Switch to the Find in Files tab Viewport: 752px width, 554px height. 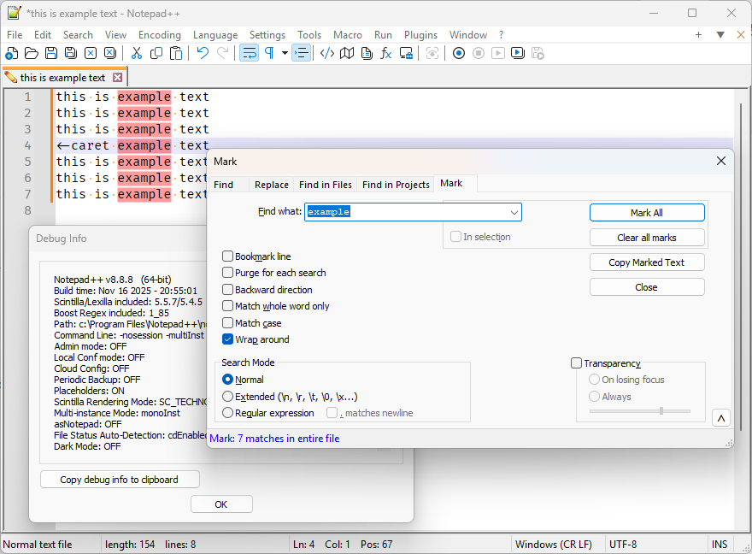(325, 185)
